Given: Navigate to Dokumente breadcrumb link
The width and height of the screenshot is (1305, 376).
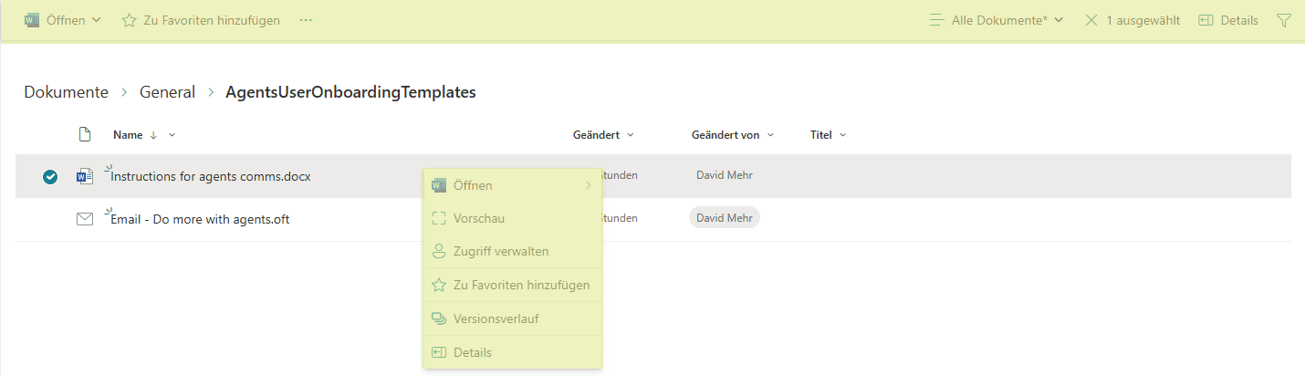Looking at the screenshot, I should 66,92.
